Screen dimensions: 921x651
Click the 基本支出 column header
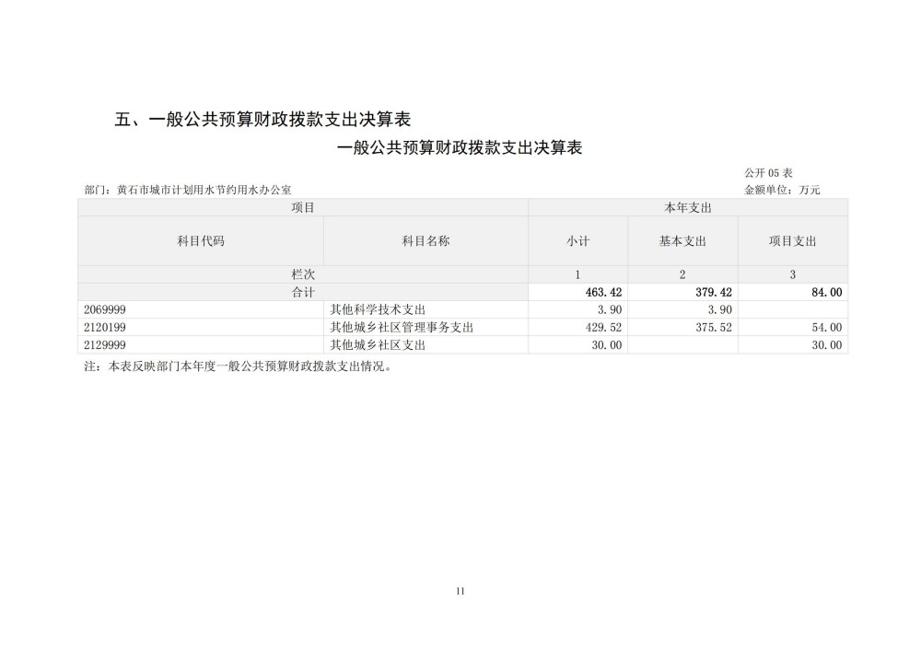click(682, 241)
